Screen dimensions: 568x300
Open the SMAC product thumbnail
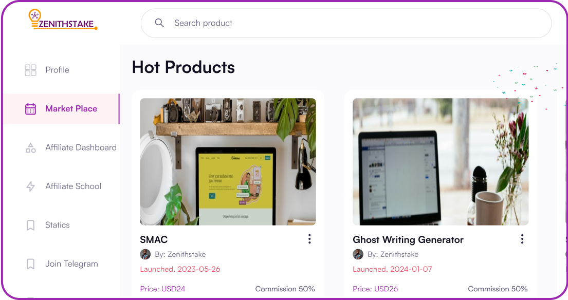pos(228,162)
